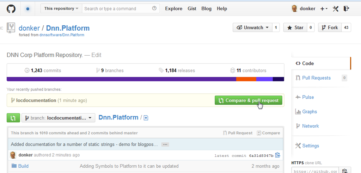Open the plus create-new menu

click(x=324, y=9)
